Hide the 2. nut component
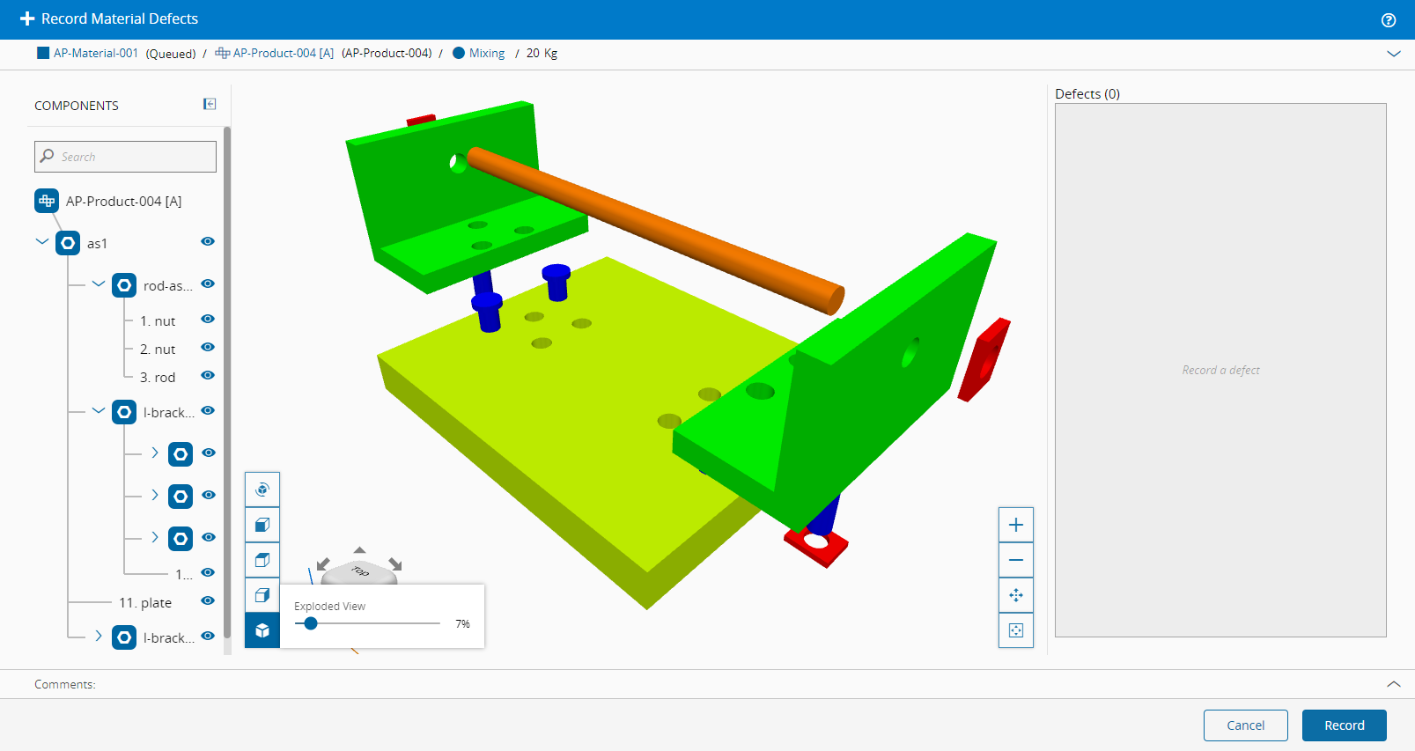The width and height of the screenshot is (1415, 751). pyautogui.click(x=208, y=347)
